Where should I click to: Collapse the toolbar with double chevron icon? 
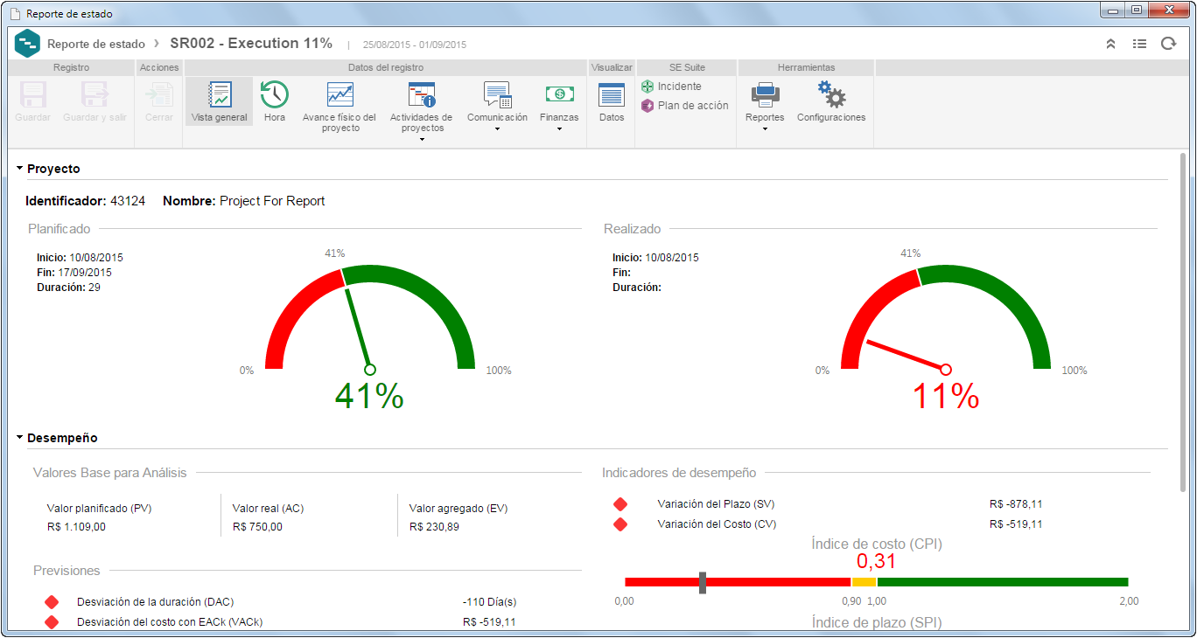click(1110, 44)
